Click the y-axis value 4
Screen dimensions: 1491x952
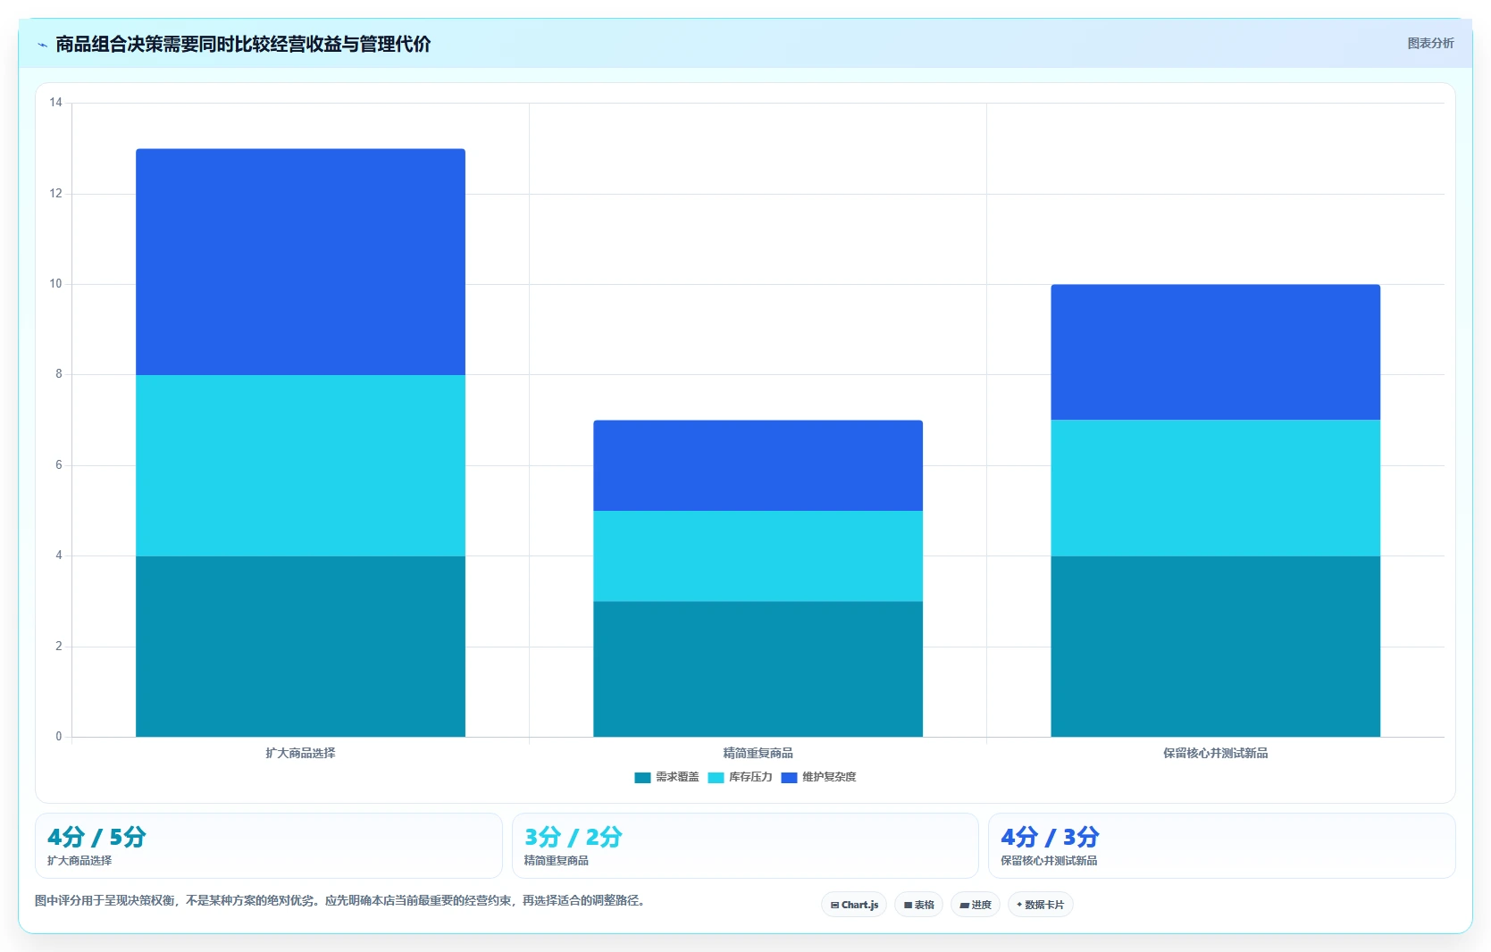tap(59, 555)
